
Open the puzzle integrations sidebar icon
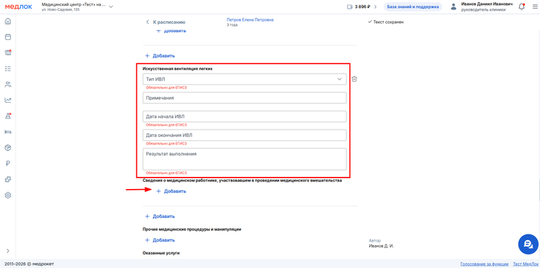8,180
